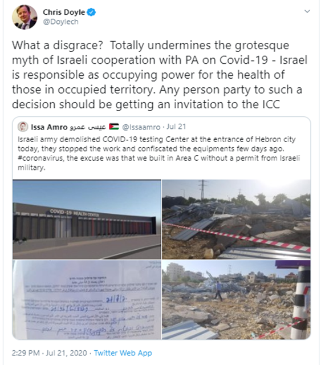The height and width of the screenshot is (365, 321).
Task: Visit the @Doylech handle
Action: pyautogui.click(x=60, y=22)
